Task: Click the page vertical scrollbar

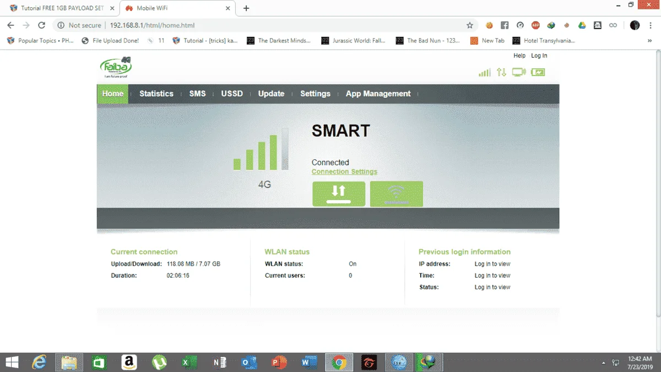Action: click(x=657, y=185)
